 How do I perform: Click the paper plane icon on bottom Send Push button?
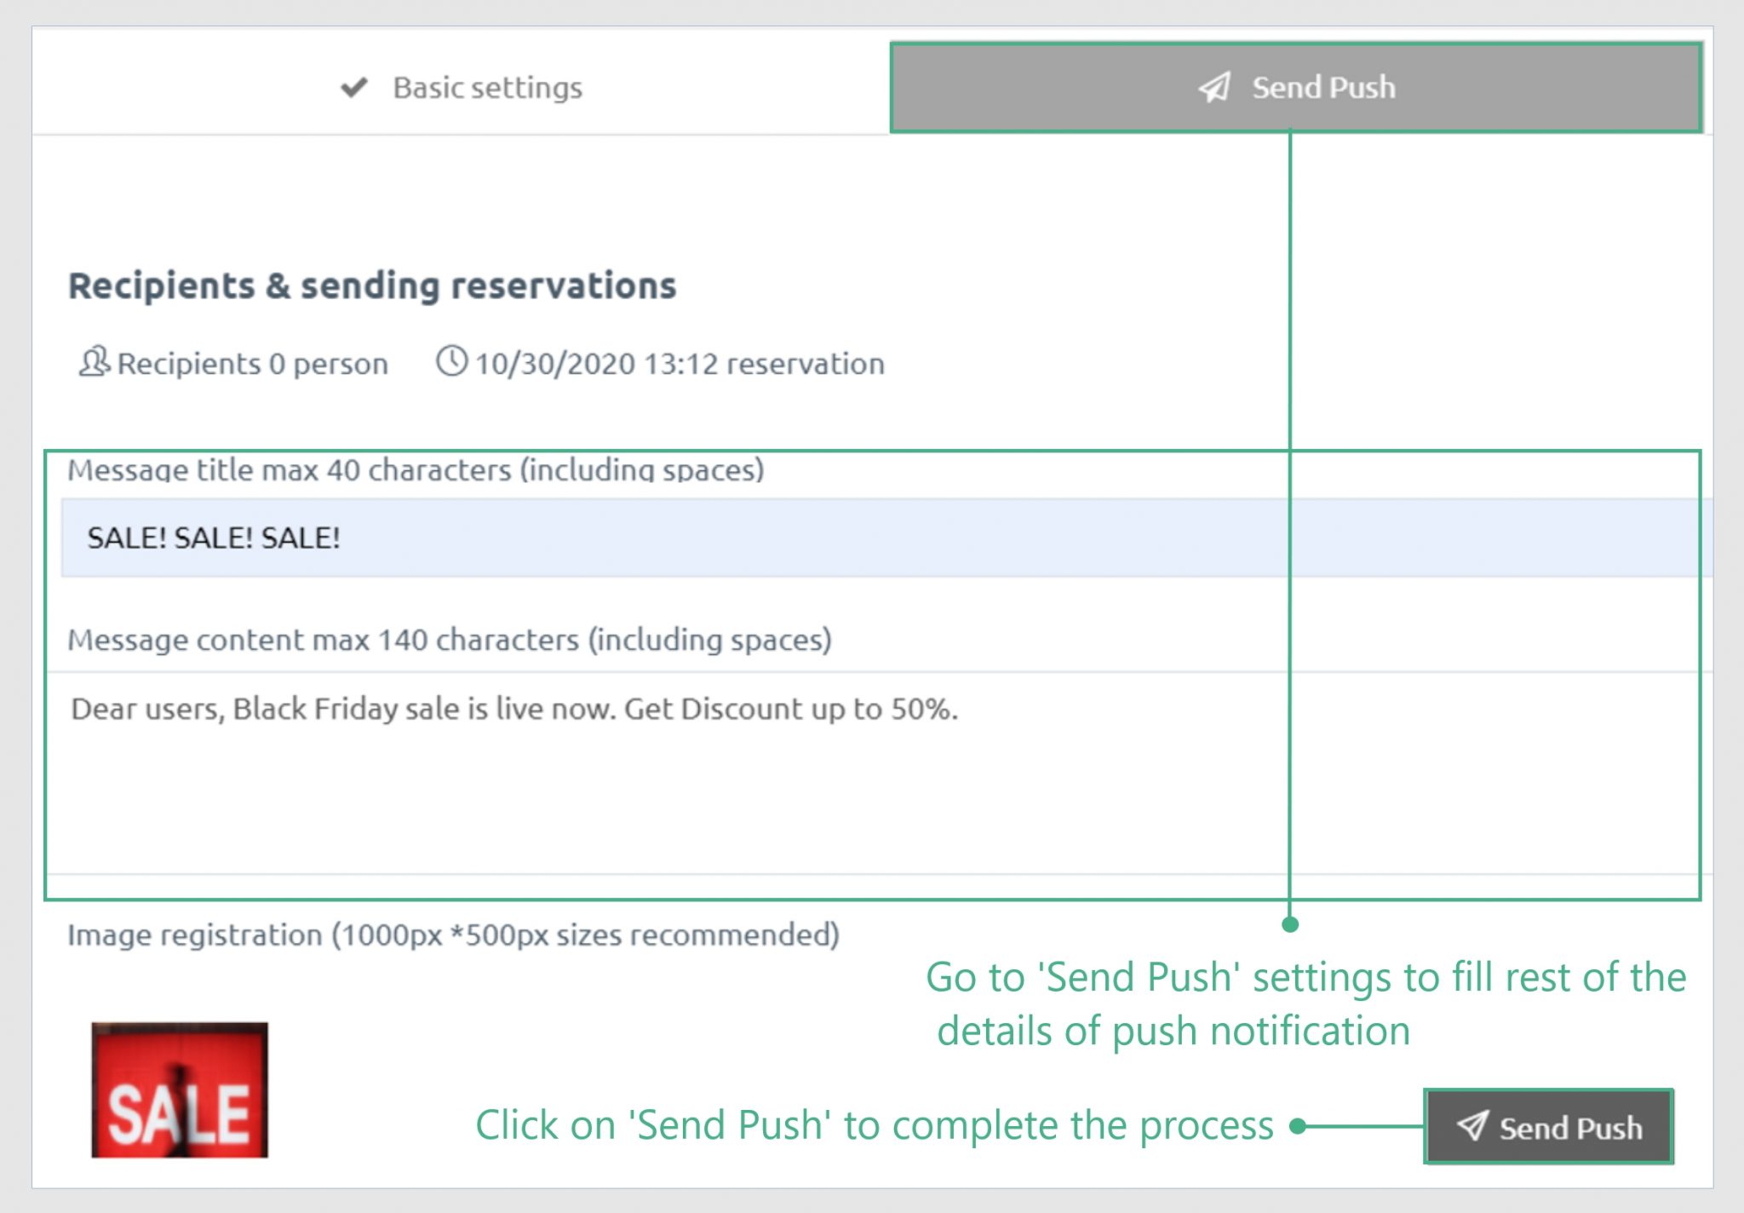(1476, 1126)
